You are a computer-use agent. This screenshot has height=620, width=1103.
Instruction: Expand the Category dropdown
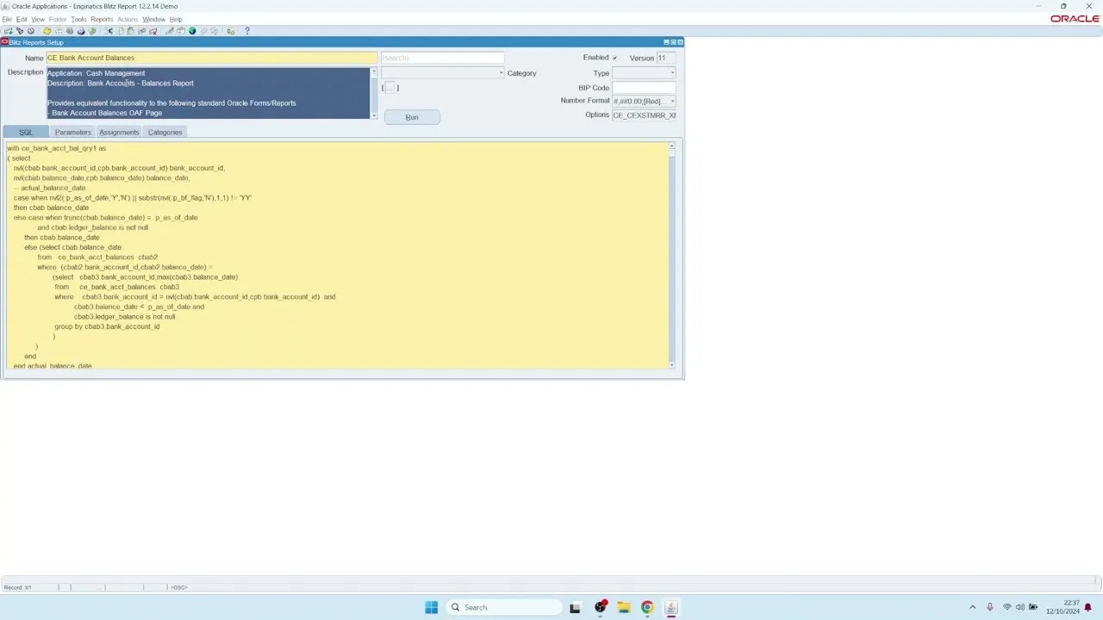point(502,73)
